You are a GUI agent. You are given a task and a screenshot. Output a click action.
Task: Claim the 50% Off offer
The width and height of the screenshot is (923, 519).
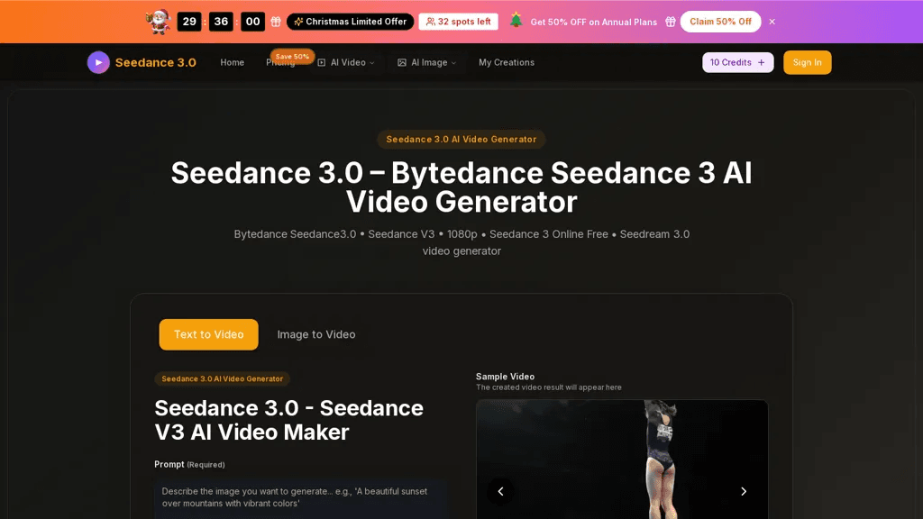(x=720, y=22)
